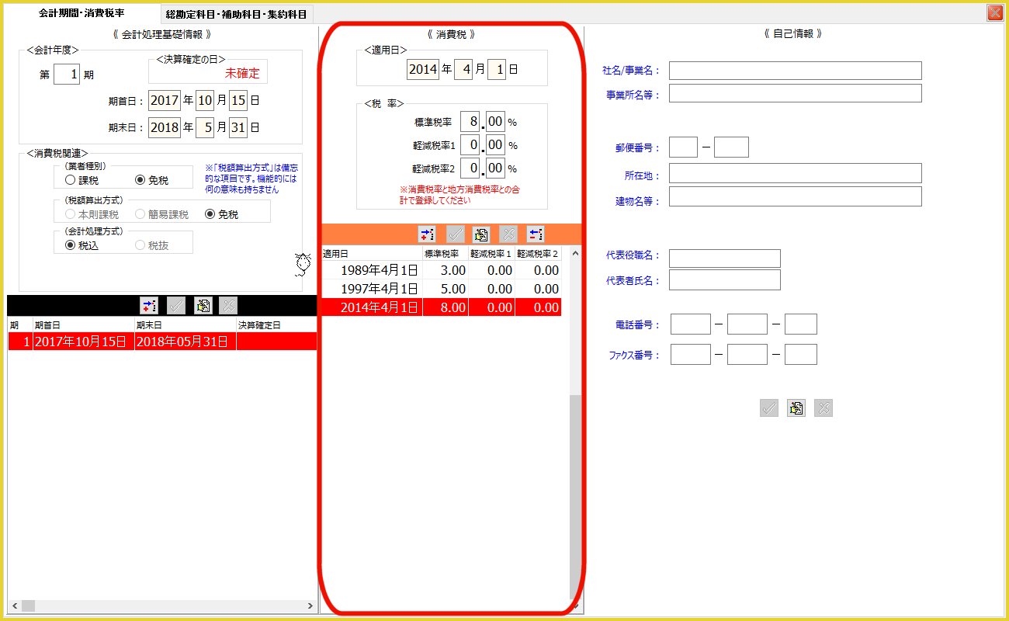1009x621 pixels.
Task: Click the edit icon under the fax number fields
Action: (x=796, y=408)
